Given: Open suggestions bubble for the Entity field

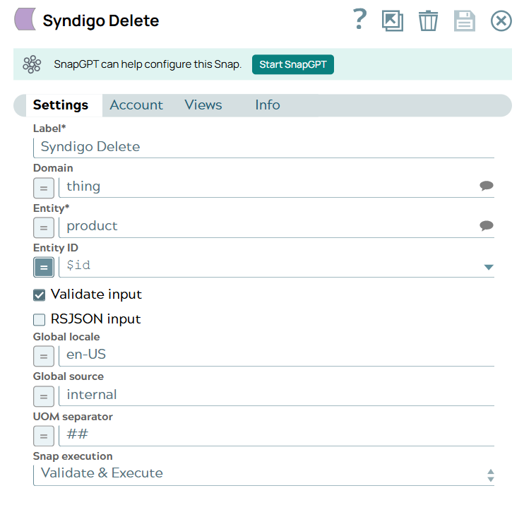Looking at the screenshot, I should [x=486, y=226].
